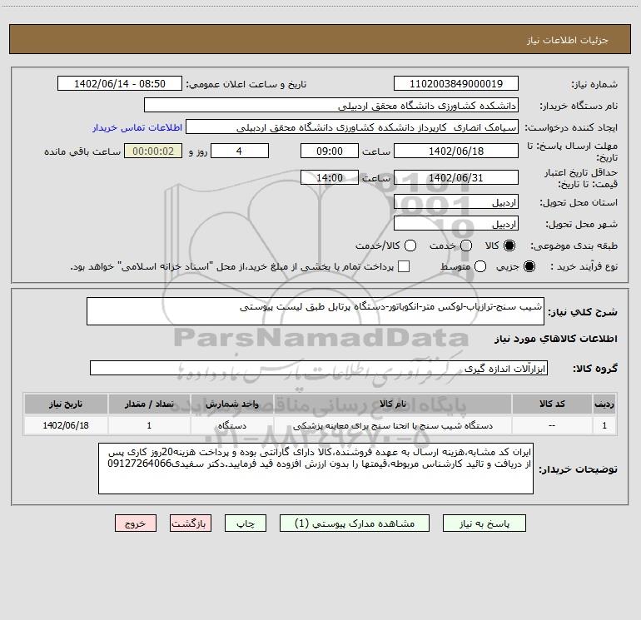Click the خروج exit button
641x620 pixels.
click(136, 523)
